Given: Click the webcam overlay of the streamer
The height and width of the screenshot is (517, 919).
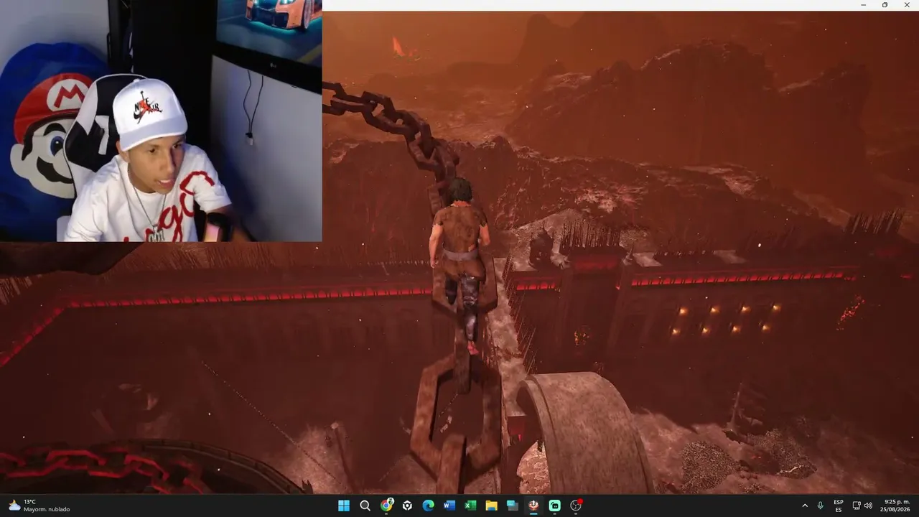Looking at the screenshot, I should (x=161, y=121).
